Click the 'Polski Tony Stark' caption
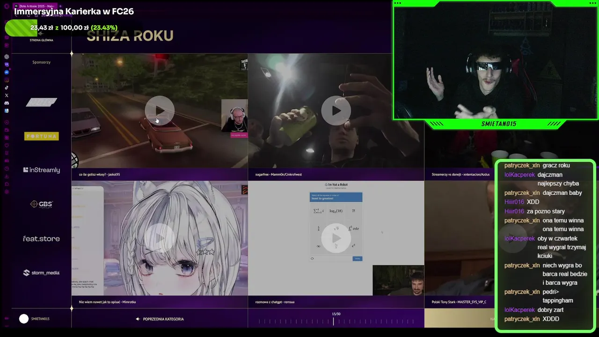The image size is (599, 337). tap(459, 302)
